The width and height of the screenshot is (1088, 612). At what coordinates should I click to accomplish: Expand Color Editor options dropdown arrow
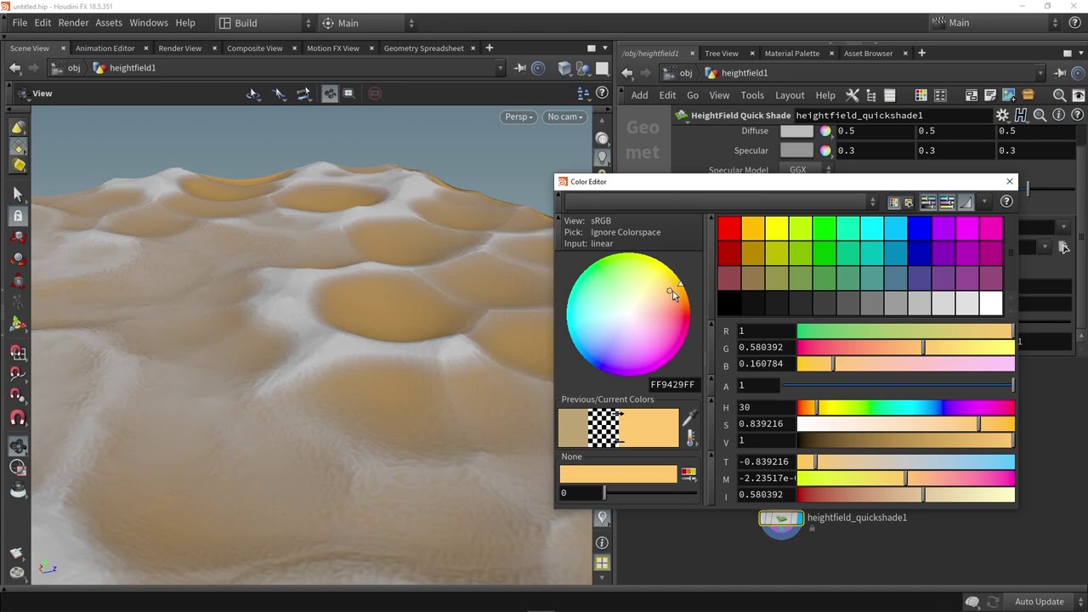click(984, 202)
